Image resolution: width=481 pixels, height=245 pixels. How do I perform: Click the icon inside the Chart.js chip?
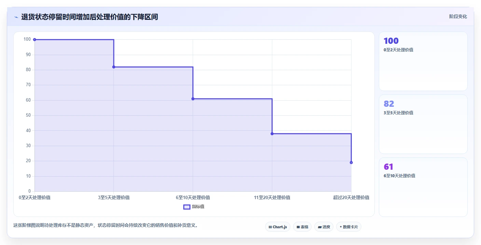point(270,227)
